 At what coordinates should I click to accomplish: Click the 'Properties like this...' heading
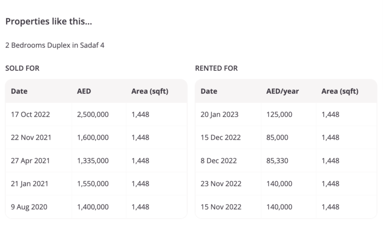tap(49, 22)
